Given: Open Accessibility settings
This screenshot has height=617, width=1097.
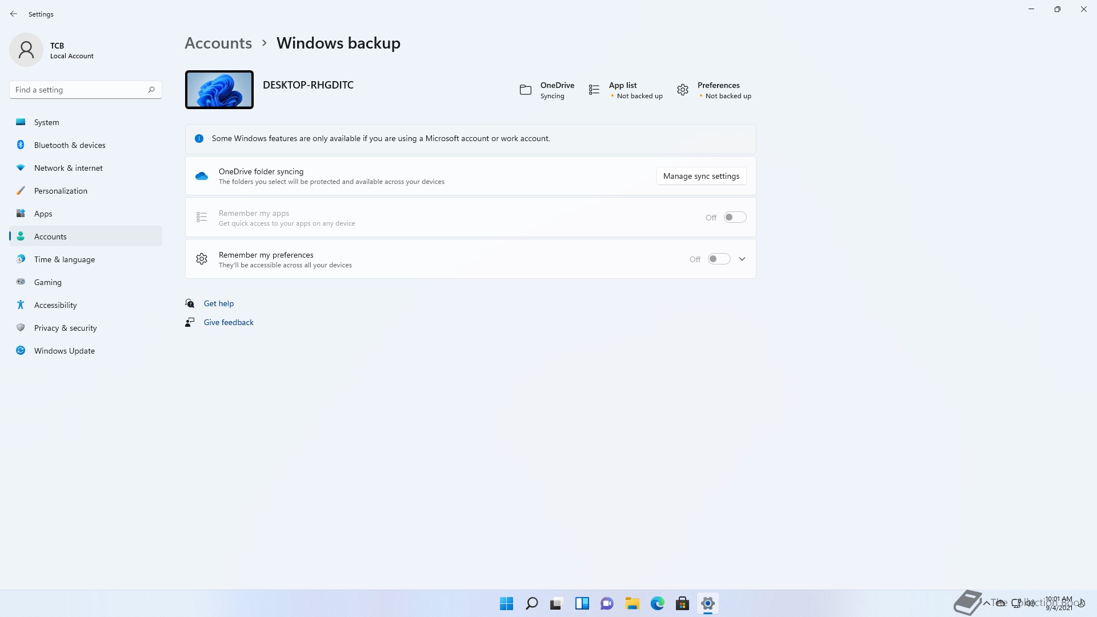Looking at the screenshot, I should [x=86, y=305].
